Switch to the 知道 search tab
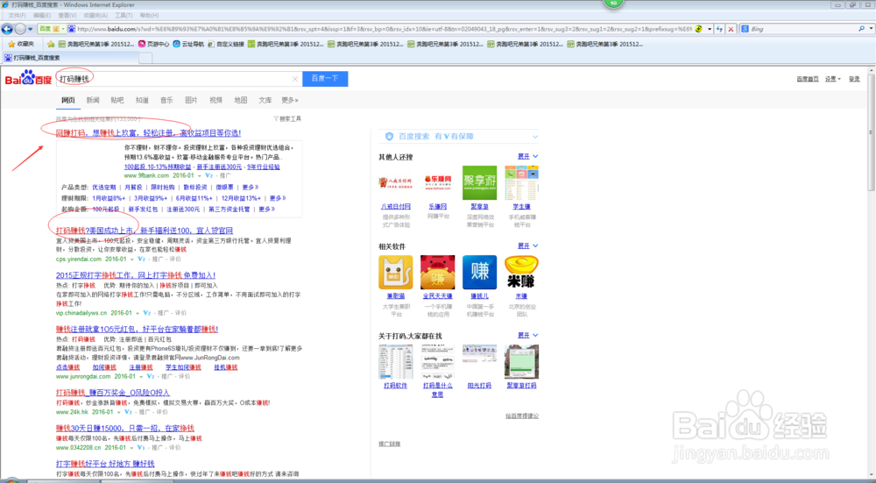 click(x=142, y=100)
